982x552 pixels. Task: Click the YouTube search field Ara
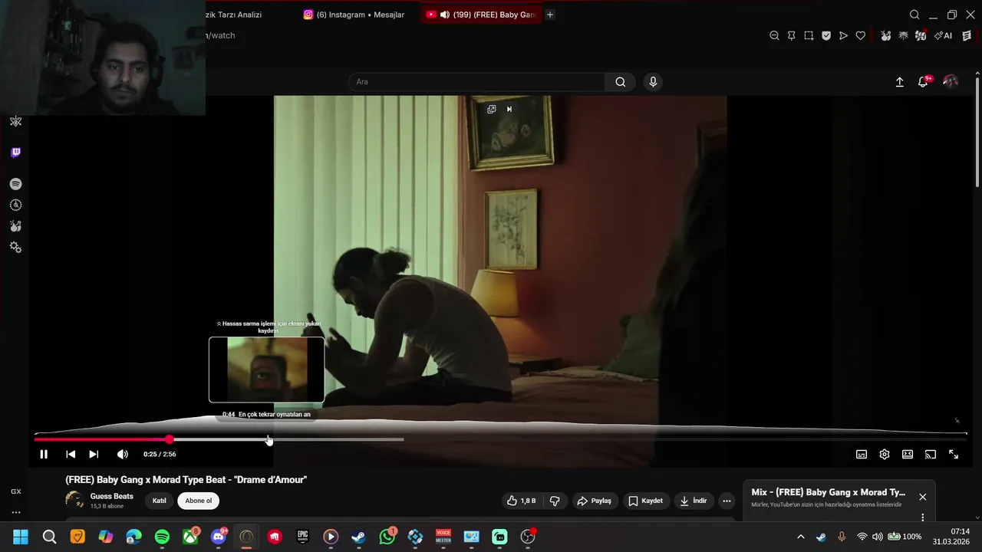tap(476, 82)
